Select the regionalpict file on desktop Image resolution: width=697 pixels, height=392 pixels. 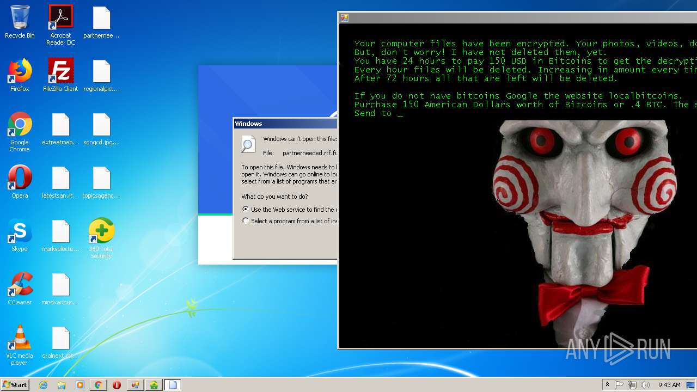(101, 76)
